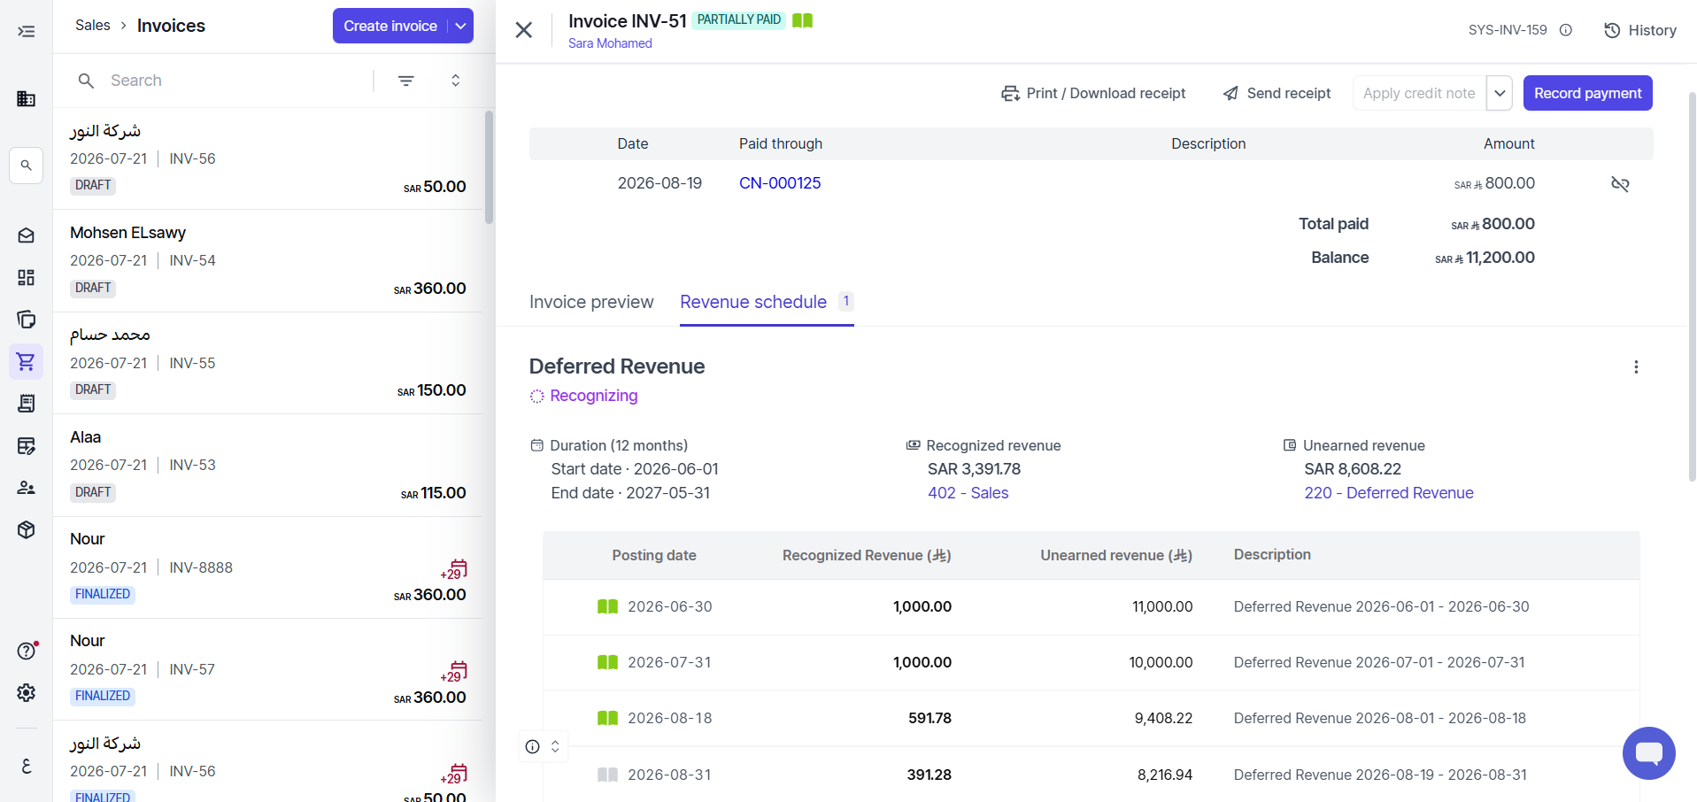This screenshot has width=1697, height=802.
Task: Open the 220 - Deferred Revenue account link
Action: [1388, 493]
